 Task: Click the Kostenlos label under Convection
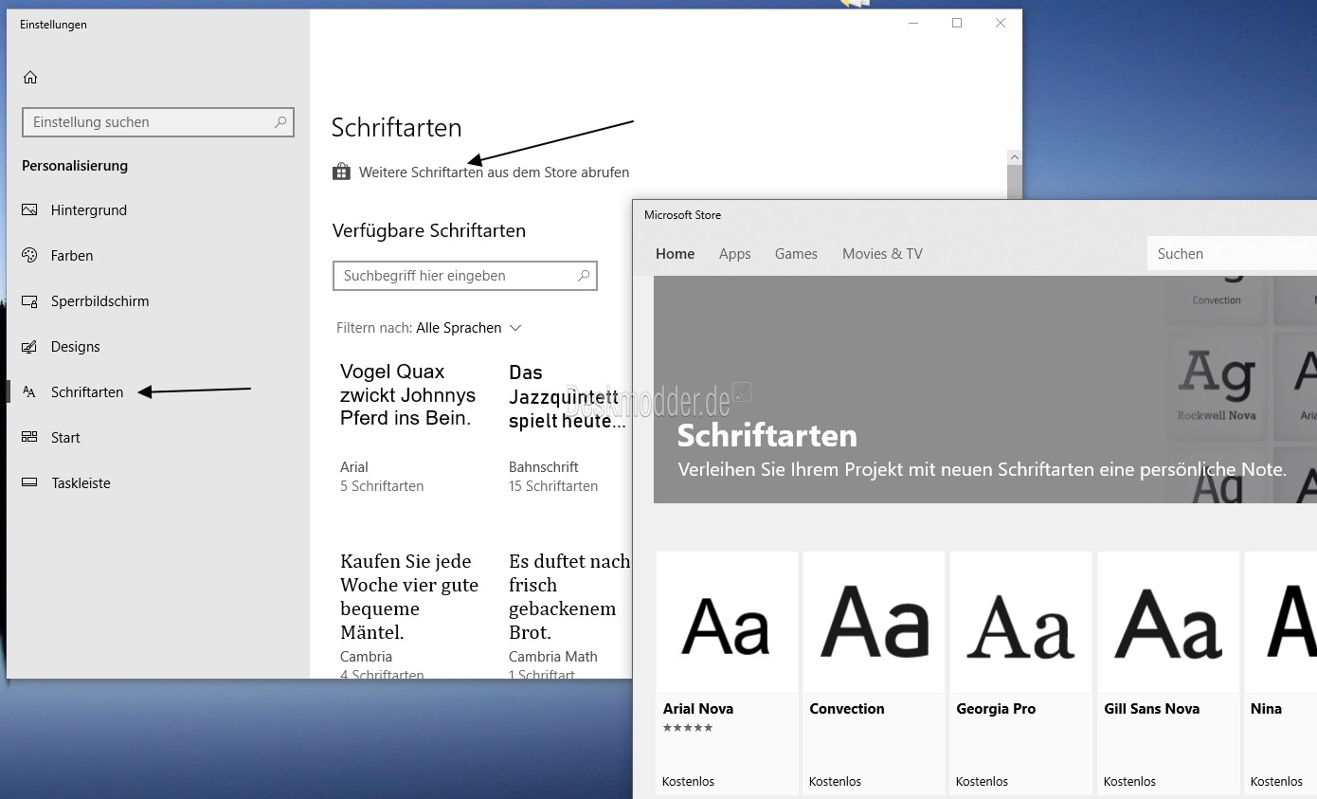835,782
